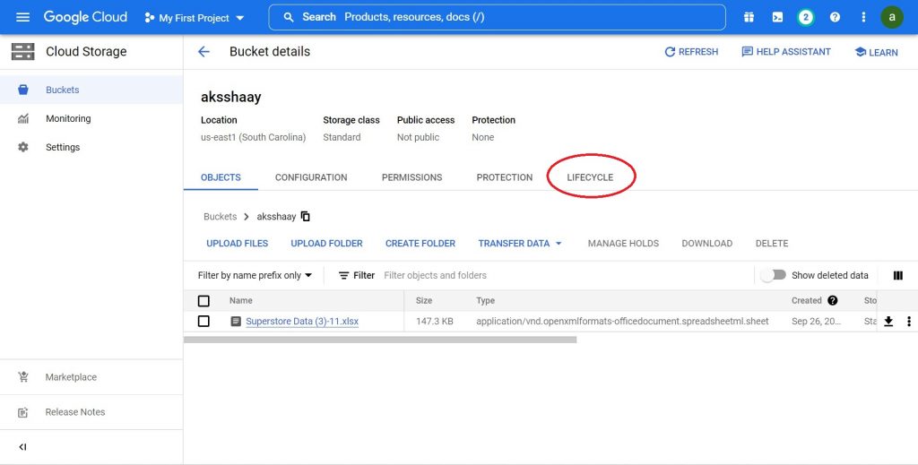Click the Created column help icon

pyautogui.click(x=833, y=301)
